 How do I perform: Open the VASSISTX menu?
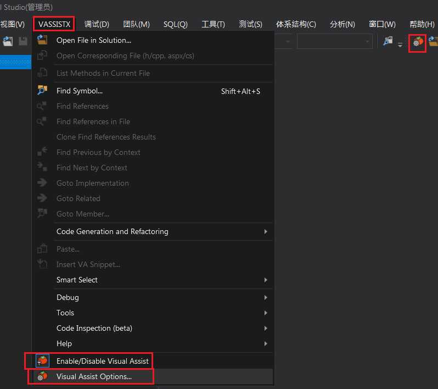tap(54, 24)
